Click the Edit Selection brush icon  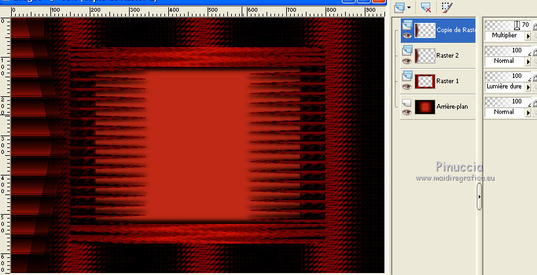tap(447, 7)
